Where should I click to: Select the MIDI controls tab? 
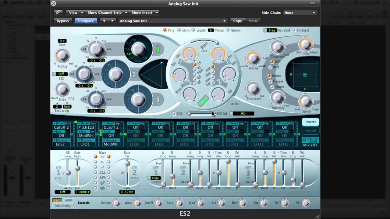pyautogui.click(x=68, y=200)
